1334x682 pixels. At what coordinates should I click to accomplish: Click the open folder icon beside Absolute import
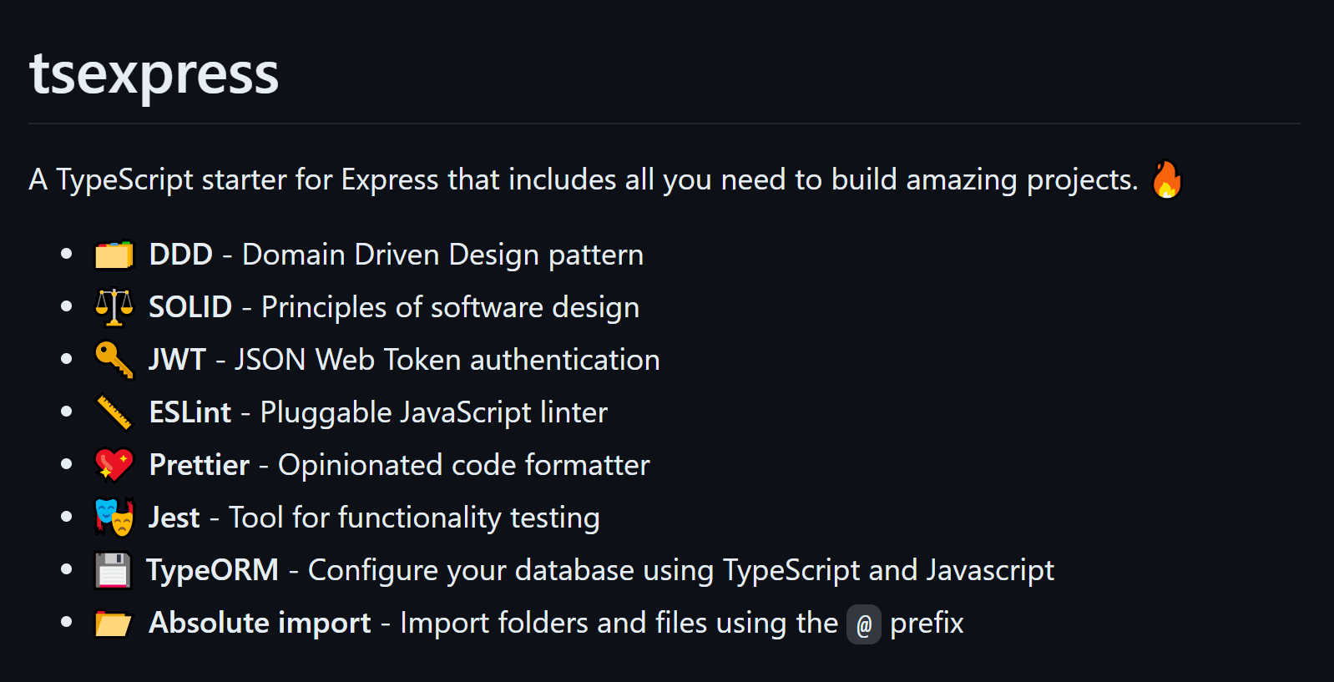[114, 624]
